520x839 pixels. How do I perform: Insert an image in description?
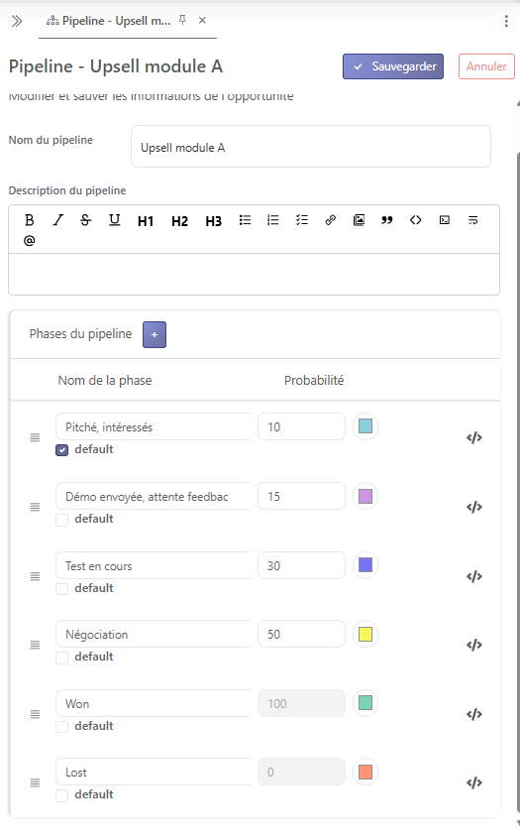coord(359,220)
